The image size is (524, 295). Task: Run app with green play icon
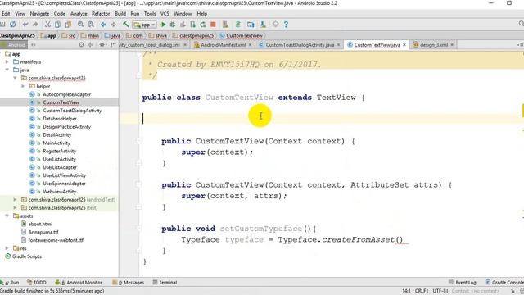pyautogui.click(x=163, y=25)
